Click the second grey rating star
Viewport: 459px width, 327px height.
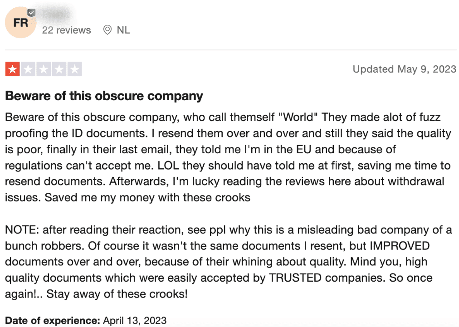[x=28, y=69]
